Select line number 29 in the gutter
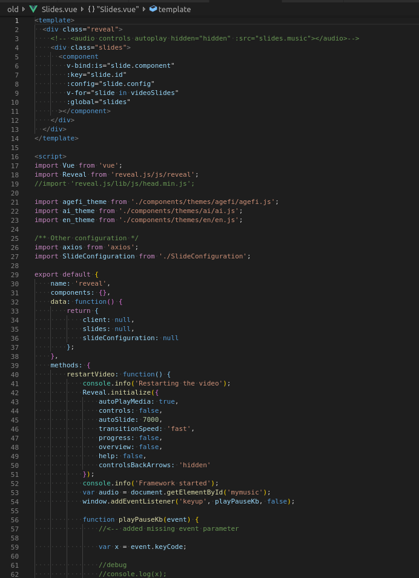 (15, 274)
